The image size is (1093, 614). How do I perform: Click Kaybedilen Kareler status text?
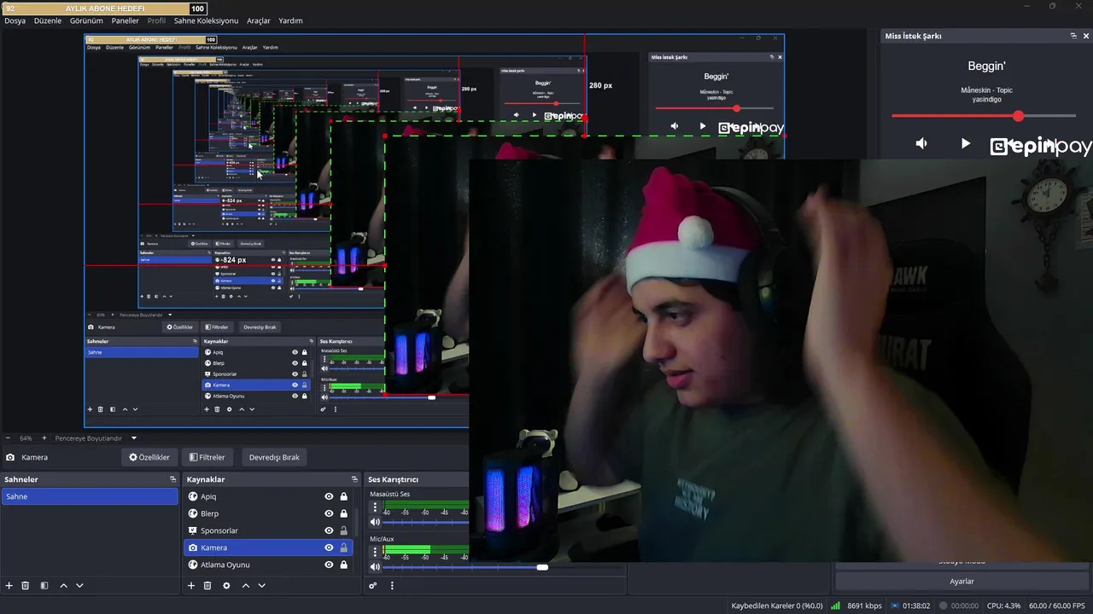(x=777, y=605)
